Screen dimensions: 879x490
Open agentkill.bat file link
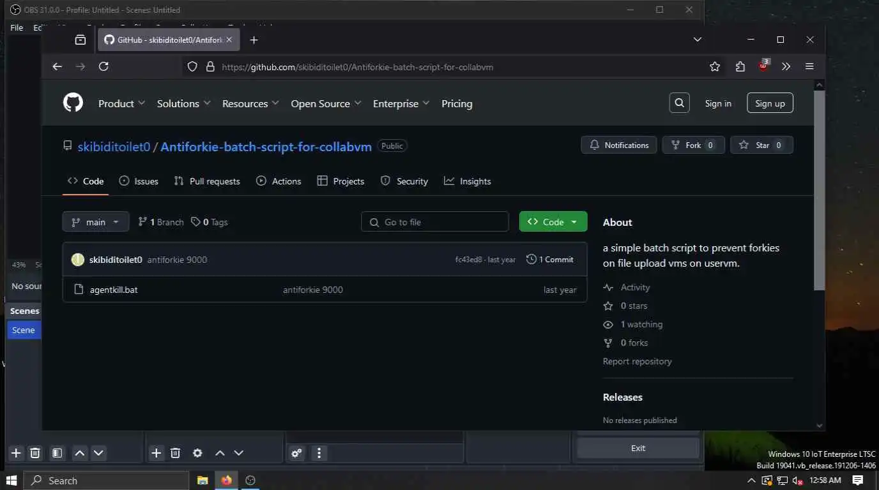[114, 290]
